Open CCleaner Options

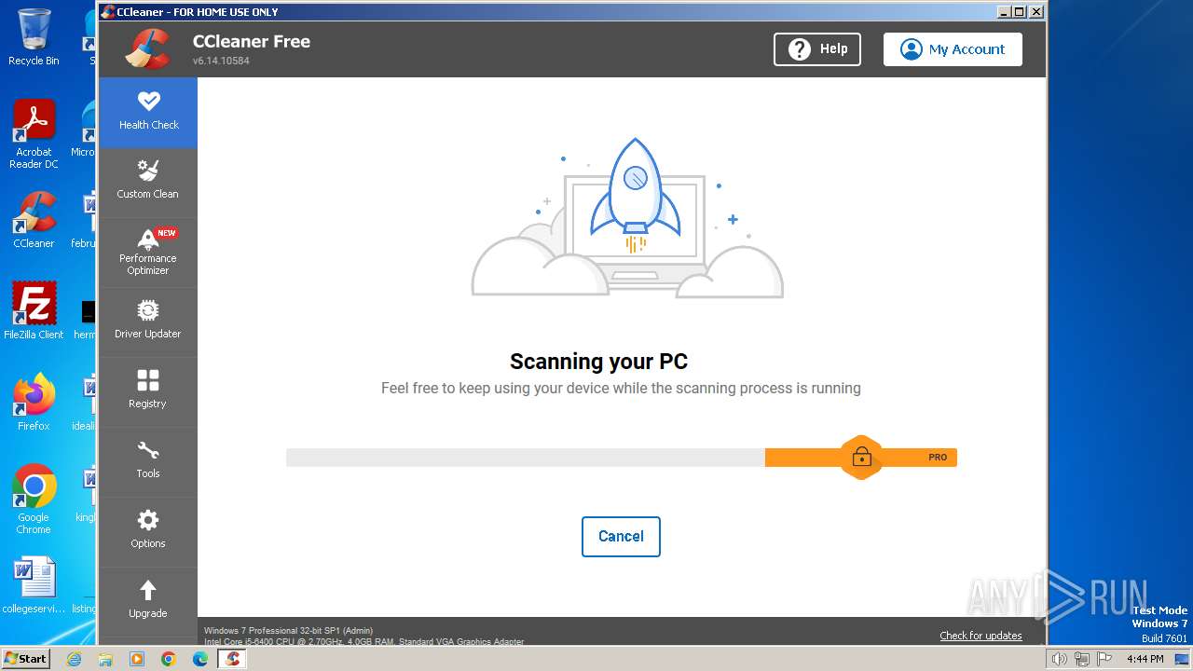click(148, 531)
